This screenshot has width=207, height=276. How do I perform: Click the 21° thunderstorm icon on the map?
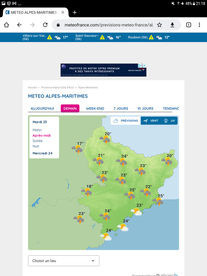(99, 161)
